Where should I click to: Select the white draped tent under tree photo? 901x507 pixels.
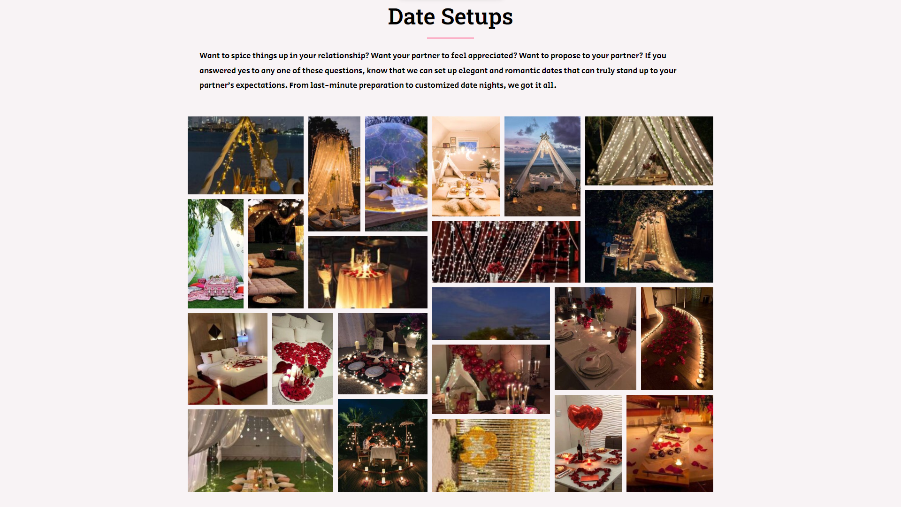point(215,253)
